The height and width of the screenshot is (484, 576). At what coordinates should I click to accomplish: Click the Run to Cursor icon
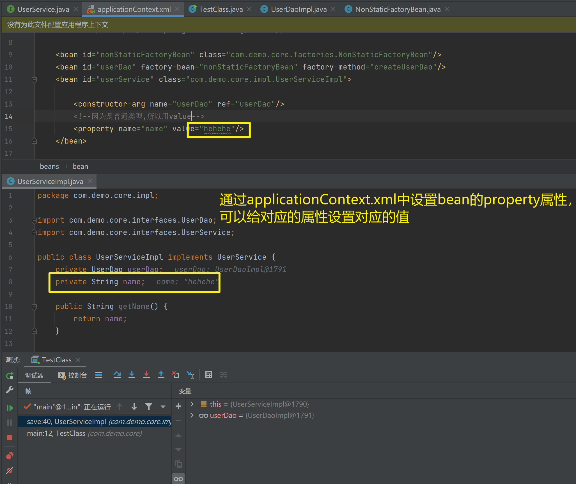tap(191, 375)
